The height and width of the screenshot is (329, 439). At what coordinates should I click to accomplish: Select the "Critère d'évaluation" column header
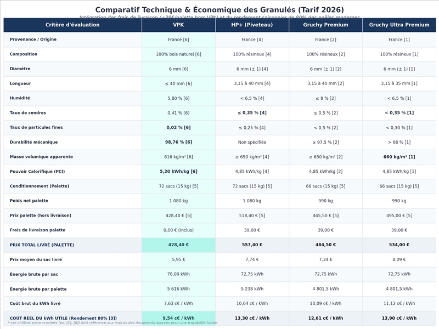click(72, 25)
